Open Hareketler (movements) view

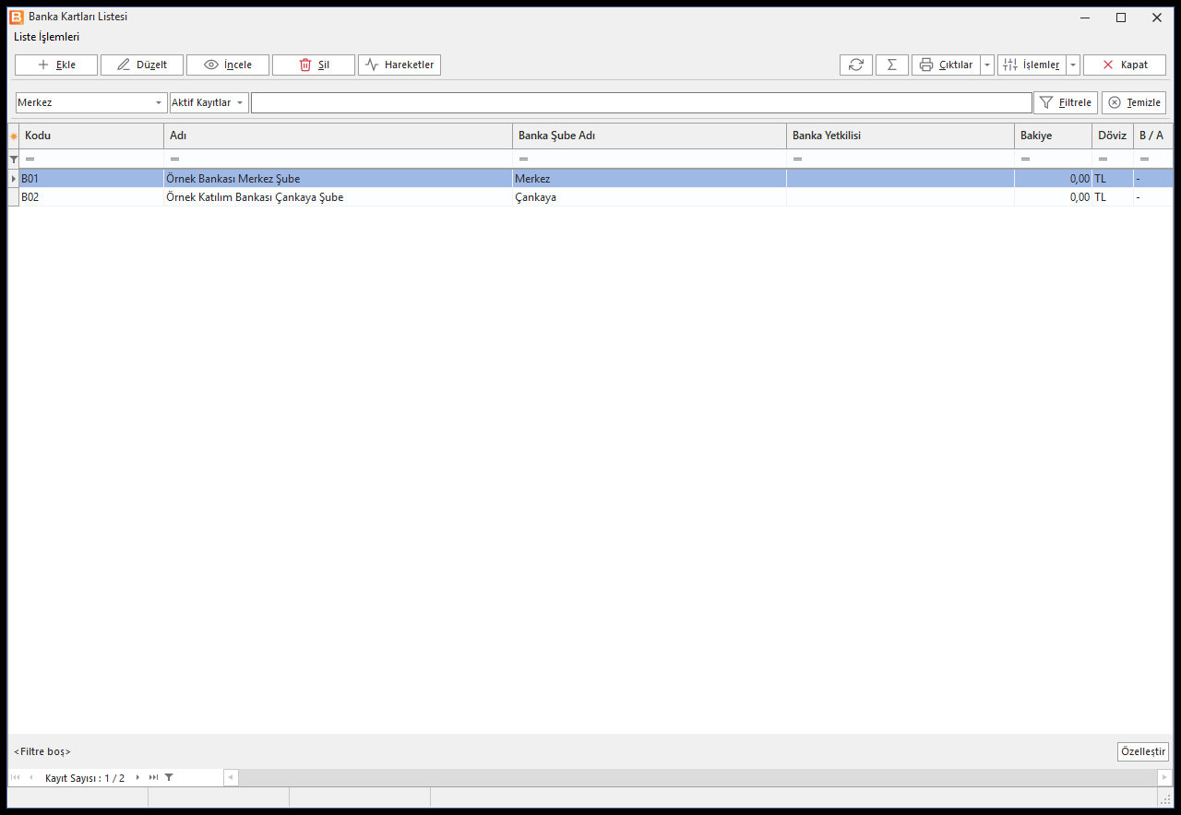[x=400, y=65]
